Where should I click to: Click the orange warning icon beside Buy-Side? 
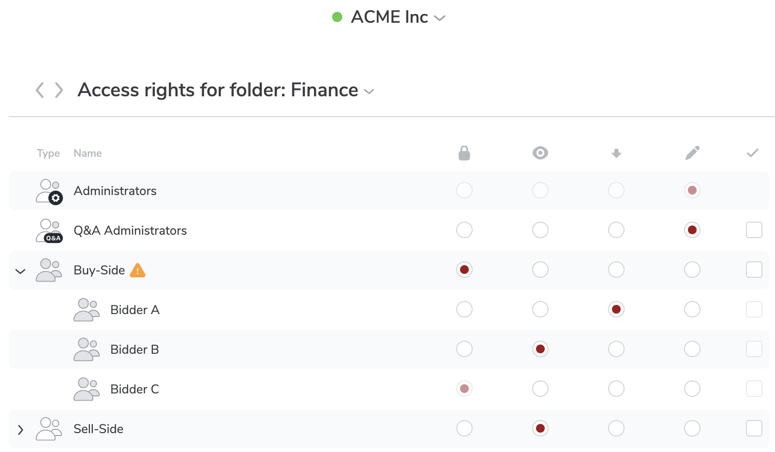tap(138, 270)
